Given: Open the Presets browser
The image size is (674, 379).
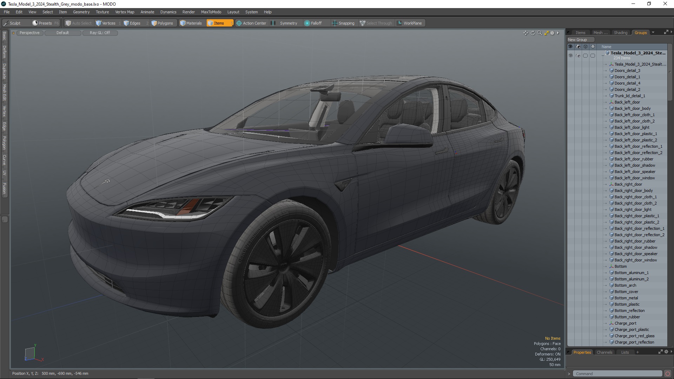Looking at the screenshot, I should 45,23.
